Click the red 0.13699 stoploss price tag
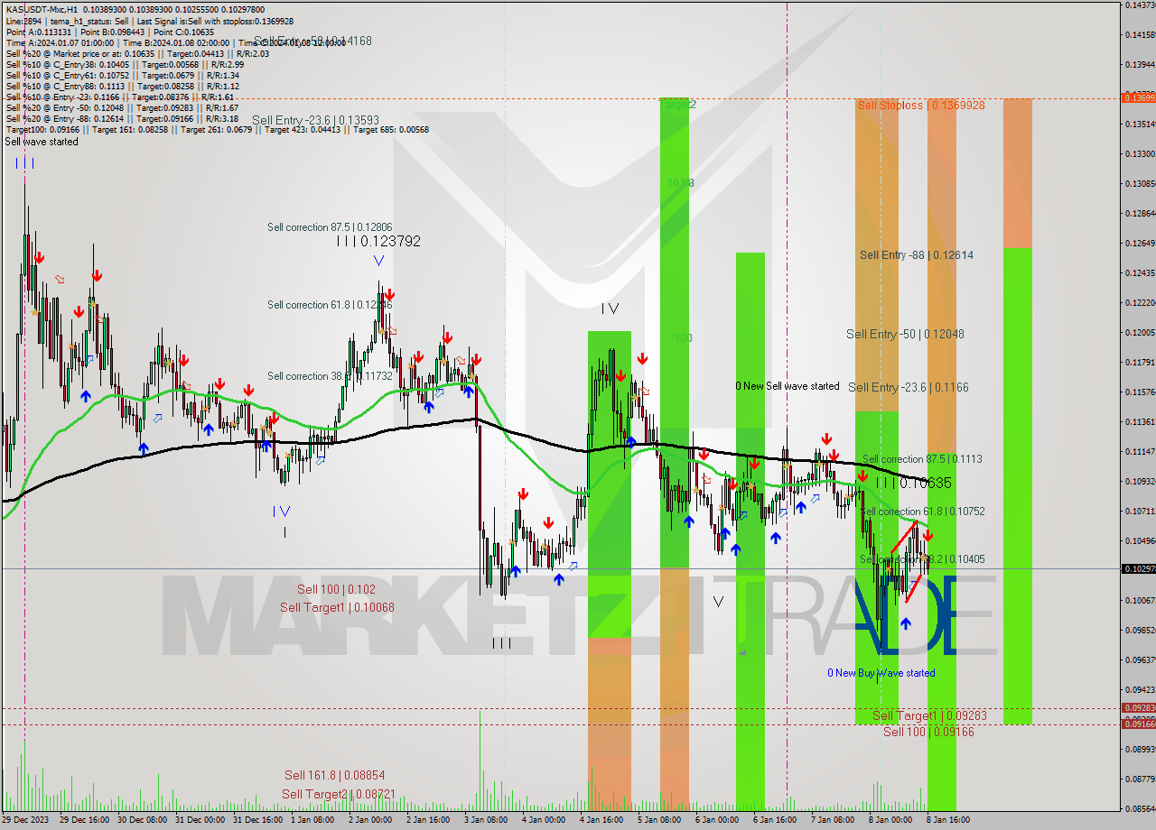Image resolution: width=1156 pixels, height=830 pixels. coord(1138,97)
